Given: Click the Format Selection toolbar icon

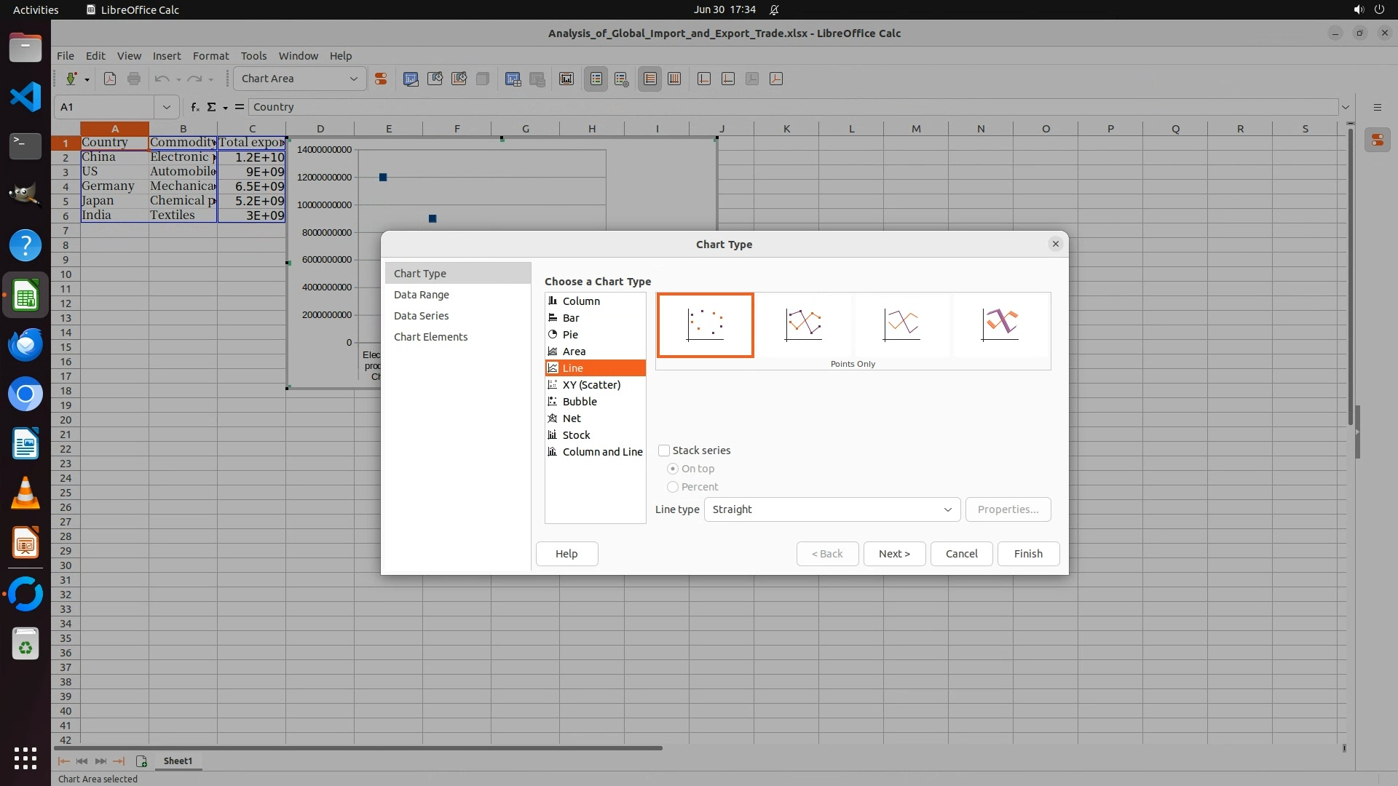Looking at the screenshot, I should tap(380, 79).
